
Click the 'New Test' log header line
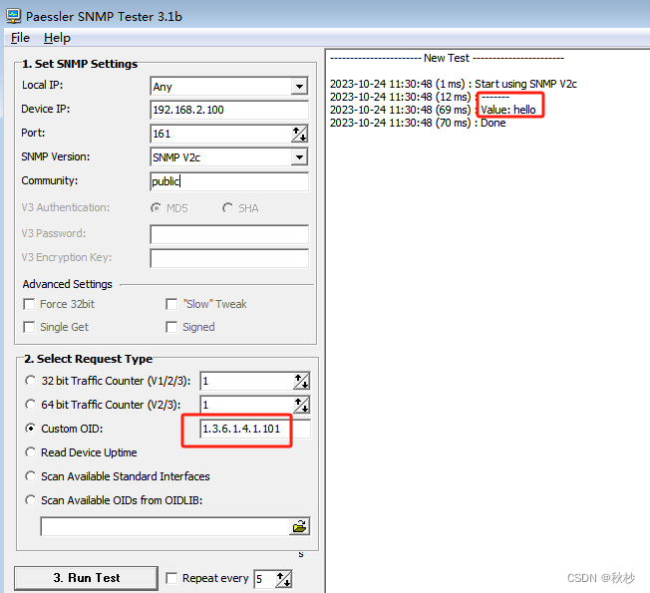[447, 58]
